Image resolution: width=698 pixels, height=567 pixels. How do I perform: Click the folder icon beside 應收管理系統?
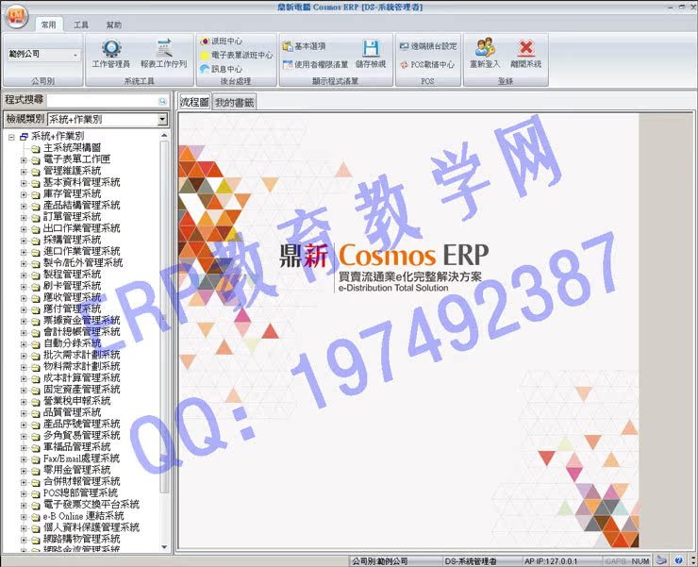pyautogui.click(x=36, y=298)
